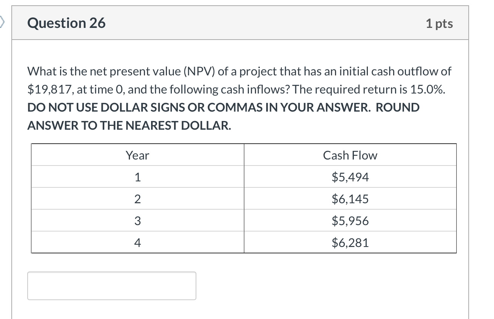Collapse the Question 26 panel via its chevron
This screenshot has width=494, height=319.
2,21
